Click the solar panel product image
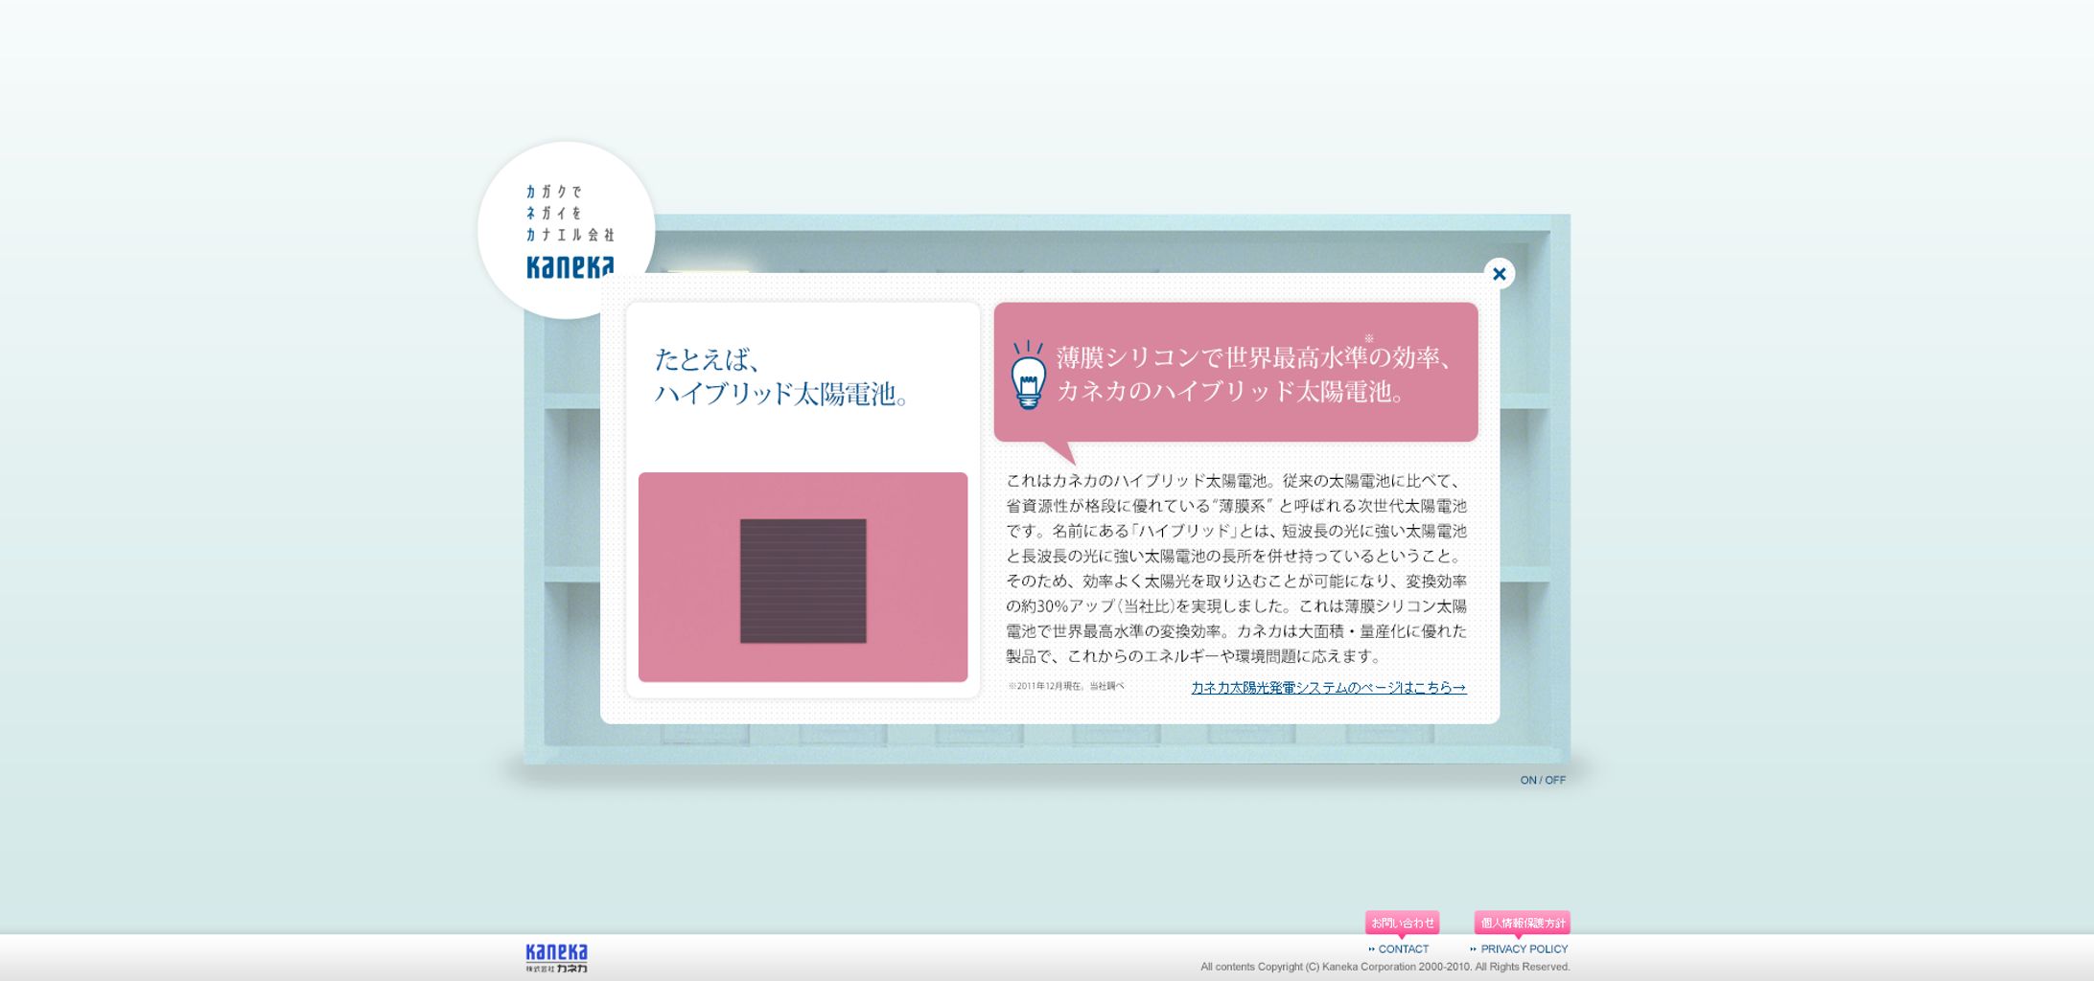The image size is (2094, 981). point(803,577)
